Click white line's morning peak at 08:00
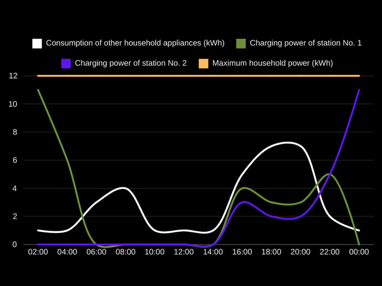Viewport: 382px width, 286px height. 126,188
